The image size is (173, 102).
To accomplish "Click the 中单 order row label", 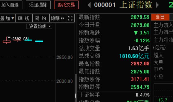I will [158, 70].
